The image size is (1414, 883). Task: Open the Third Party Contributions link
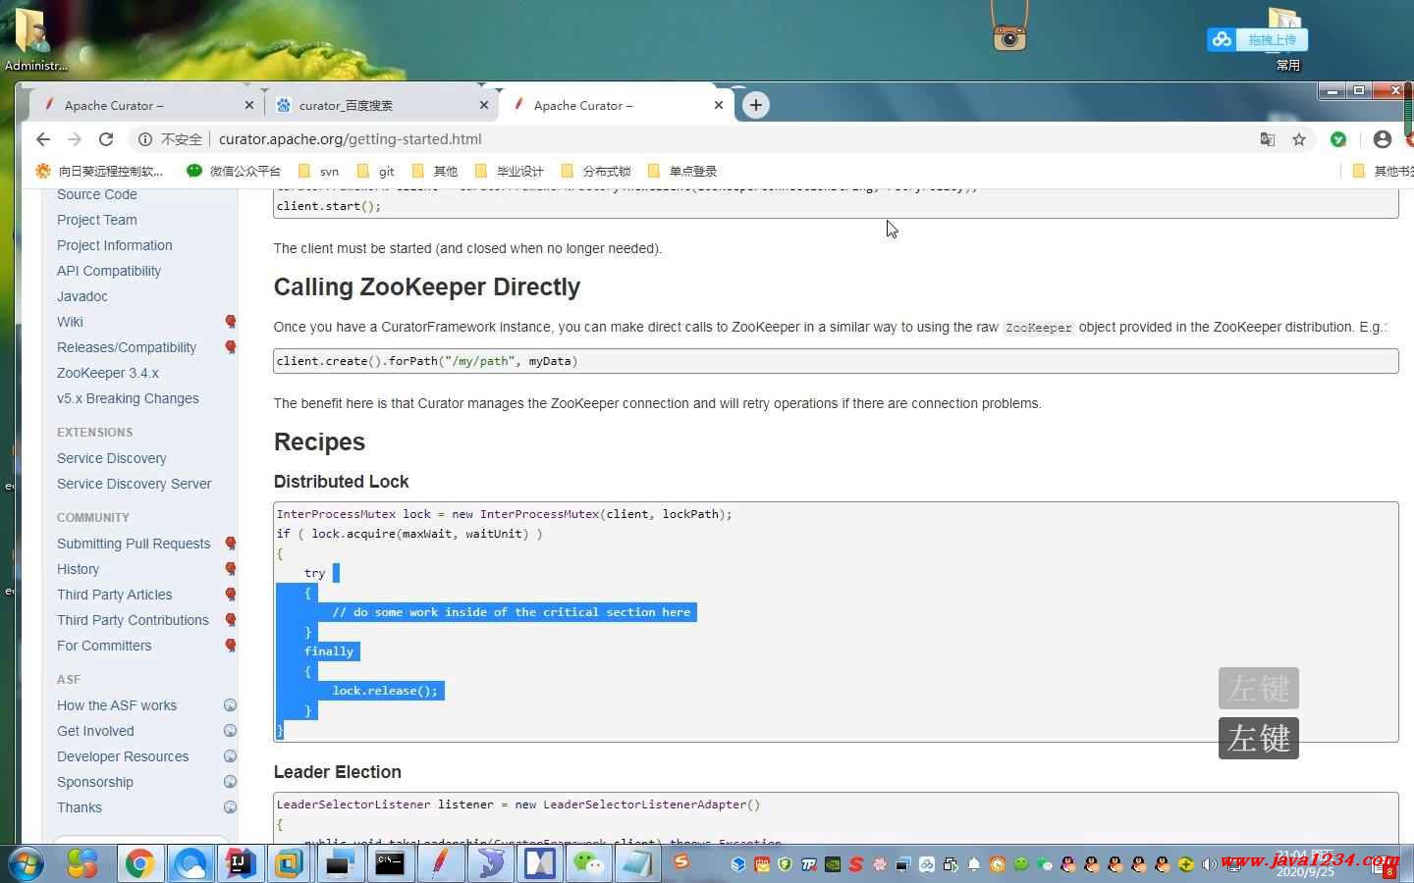(133, 620)
